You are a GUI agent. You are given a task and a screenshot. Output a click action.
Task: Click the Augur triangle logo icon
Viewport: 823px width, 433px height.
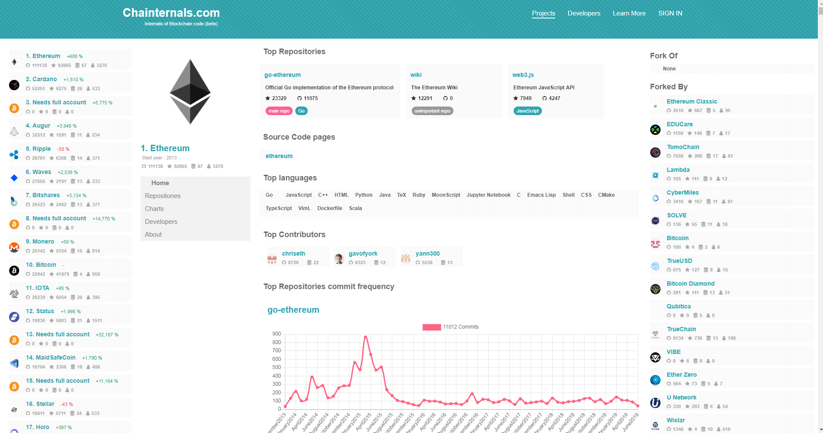tap(14, 131)
